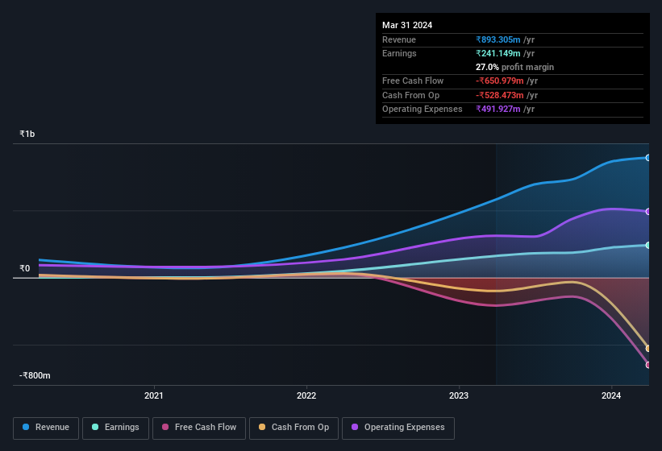Image resolution: width=662 pixels, height=451 pixels.
Task: Click the Revenue label in tooltip
Action: click(x=399, y=39)
